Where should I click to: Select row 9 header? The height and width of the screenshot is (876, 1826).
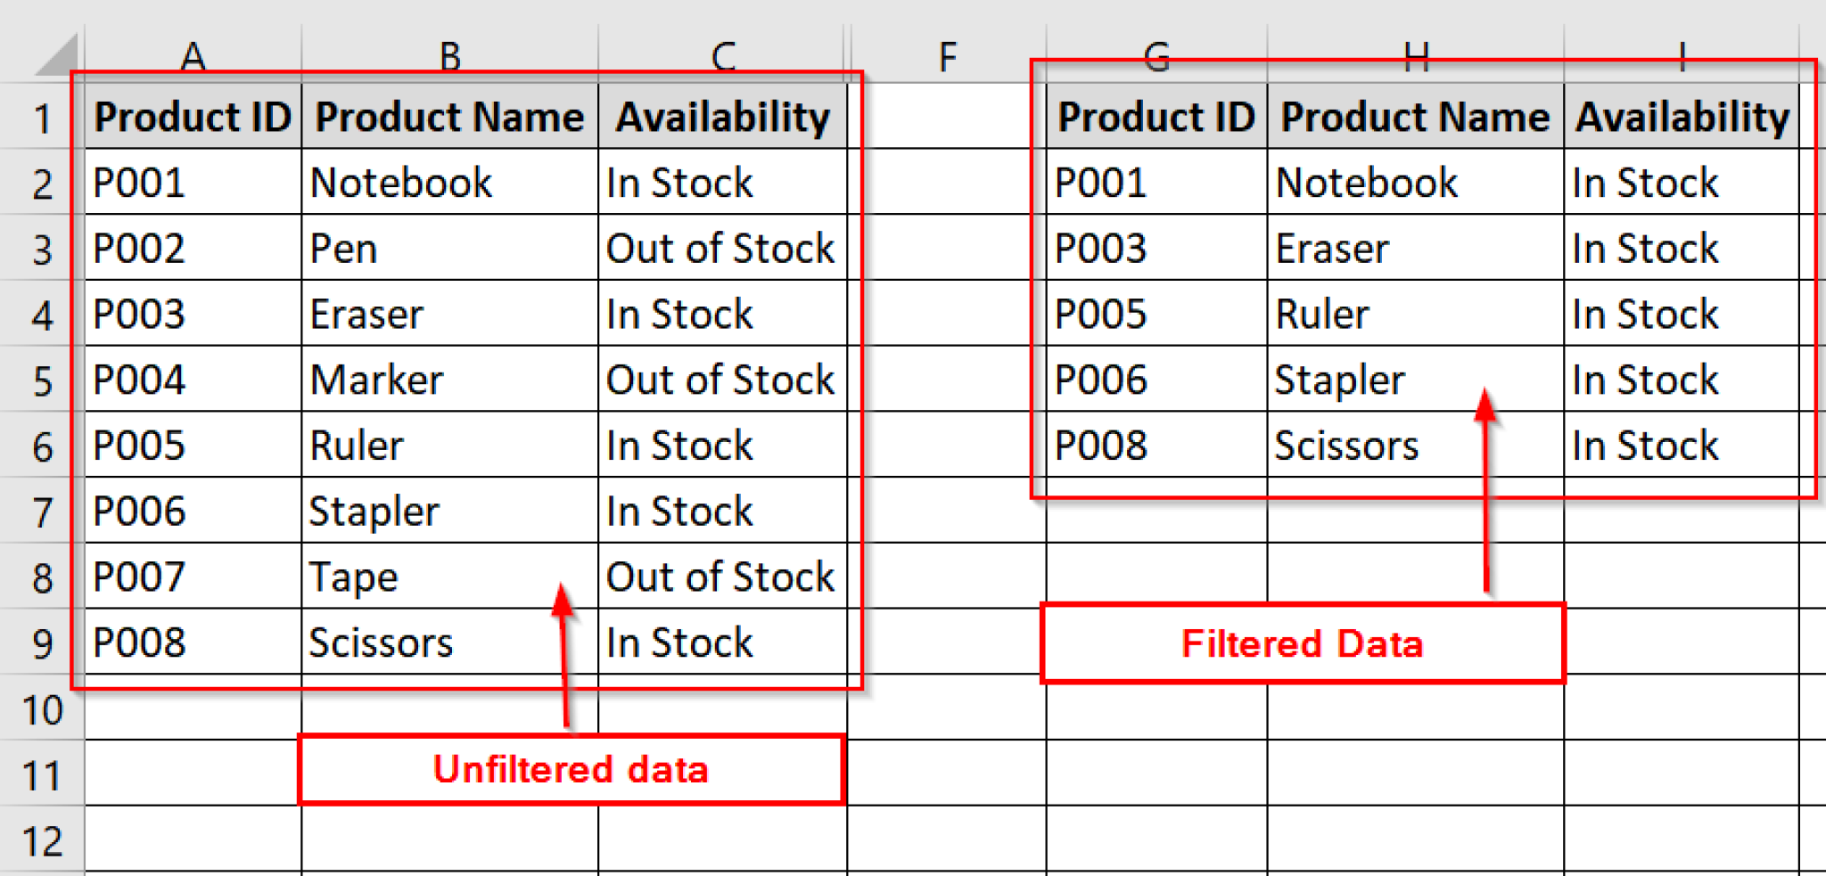coord(40,643)
